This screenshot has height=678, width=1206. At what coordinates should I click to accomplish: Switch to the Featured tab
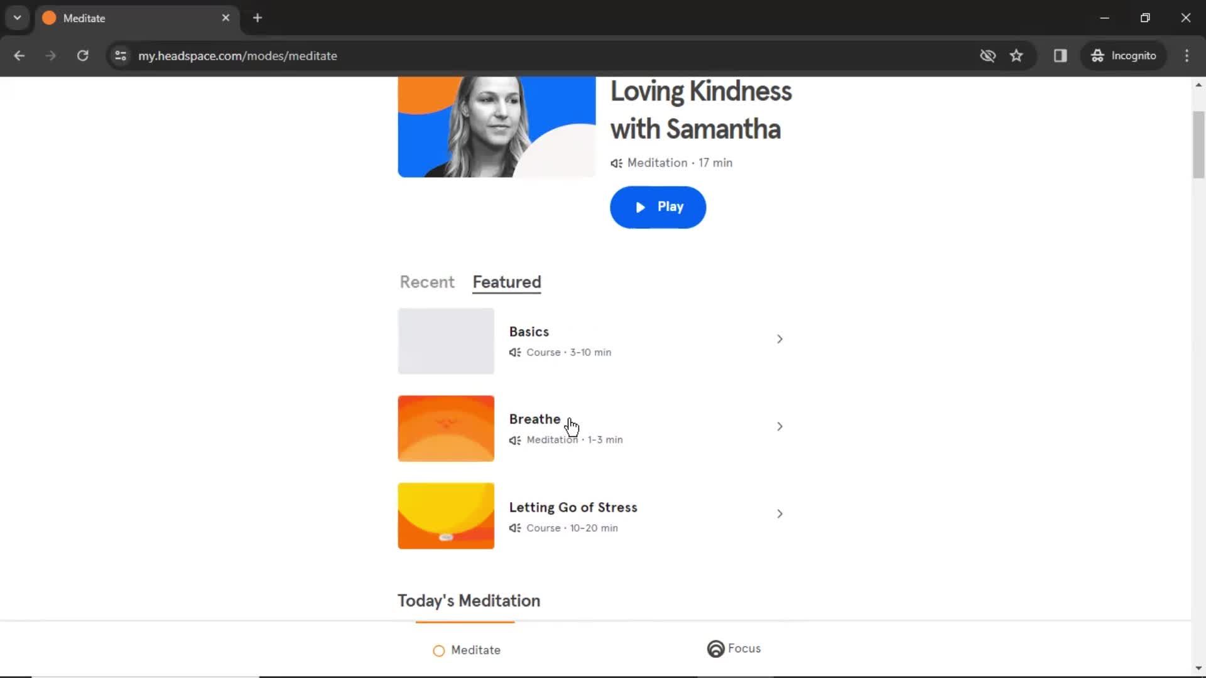[508, 282]
